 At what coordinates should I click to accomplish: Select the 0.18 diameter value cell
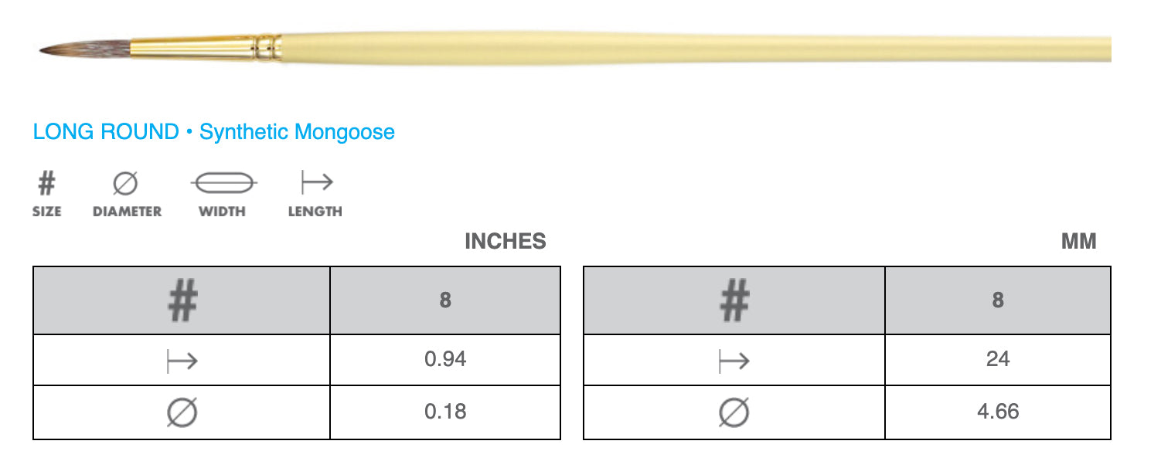(x=445, y=412)
